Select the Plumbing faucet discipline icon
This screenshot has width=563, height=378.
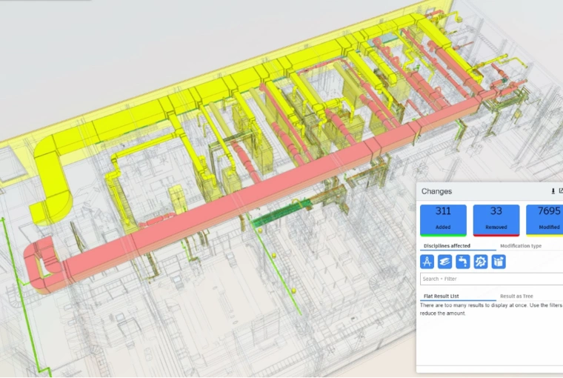point(462,261)
